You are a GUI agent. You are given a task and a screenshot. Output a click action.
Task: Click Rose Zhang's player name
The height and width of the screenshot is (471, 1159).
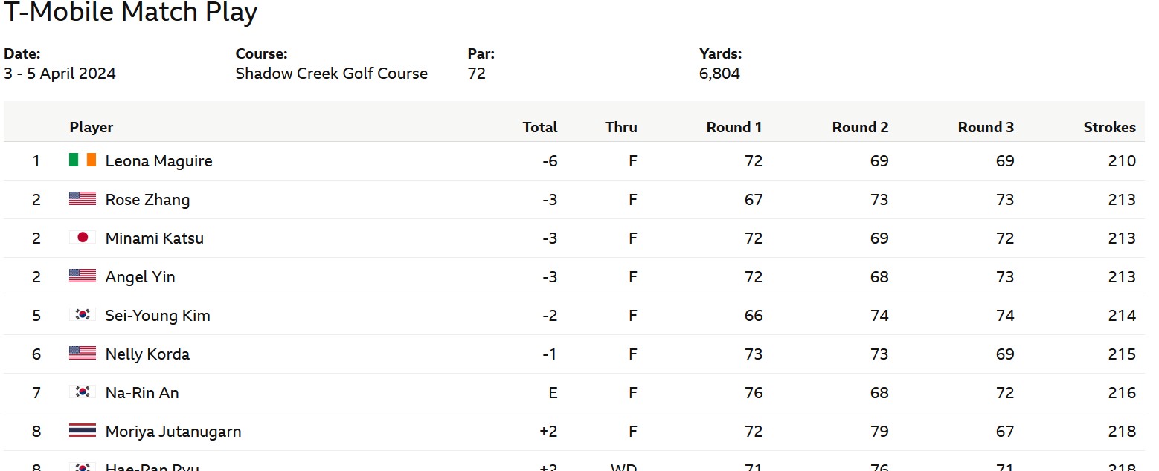tap(147, 200)
